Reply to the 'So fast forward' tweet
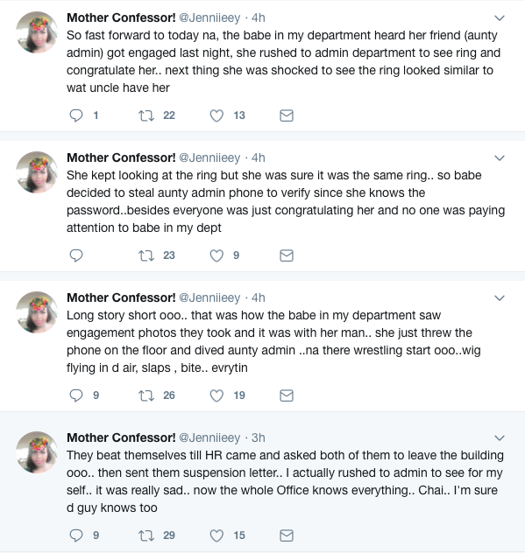525x553 pixels. pyautogui.click(x=76, y=115)
